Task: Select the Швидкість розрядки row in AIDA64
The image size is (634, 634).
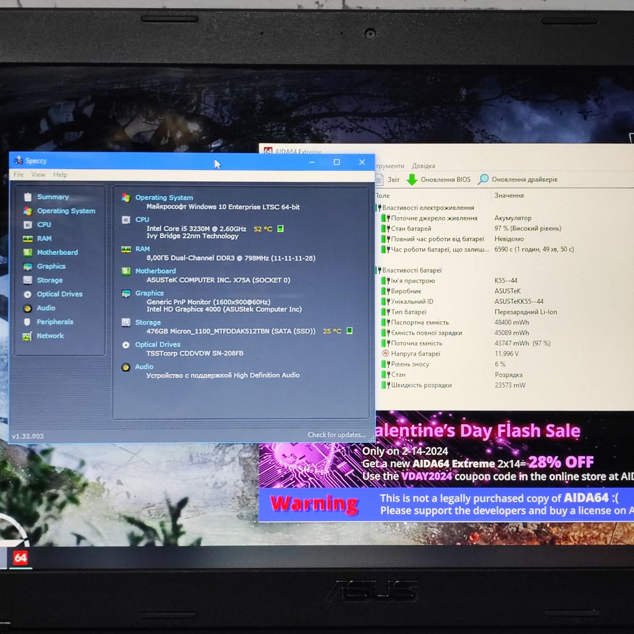Action: [x=505, y=385]
